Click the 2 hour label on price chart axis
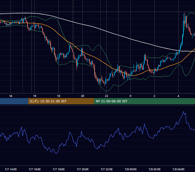 [x=155, y=96]
